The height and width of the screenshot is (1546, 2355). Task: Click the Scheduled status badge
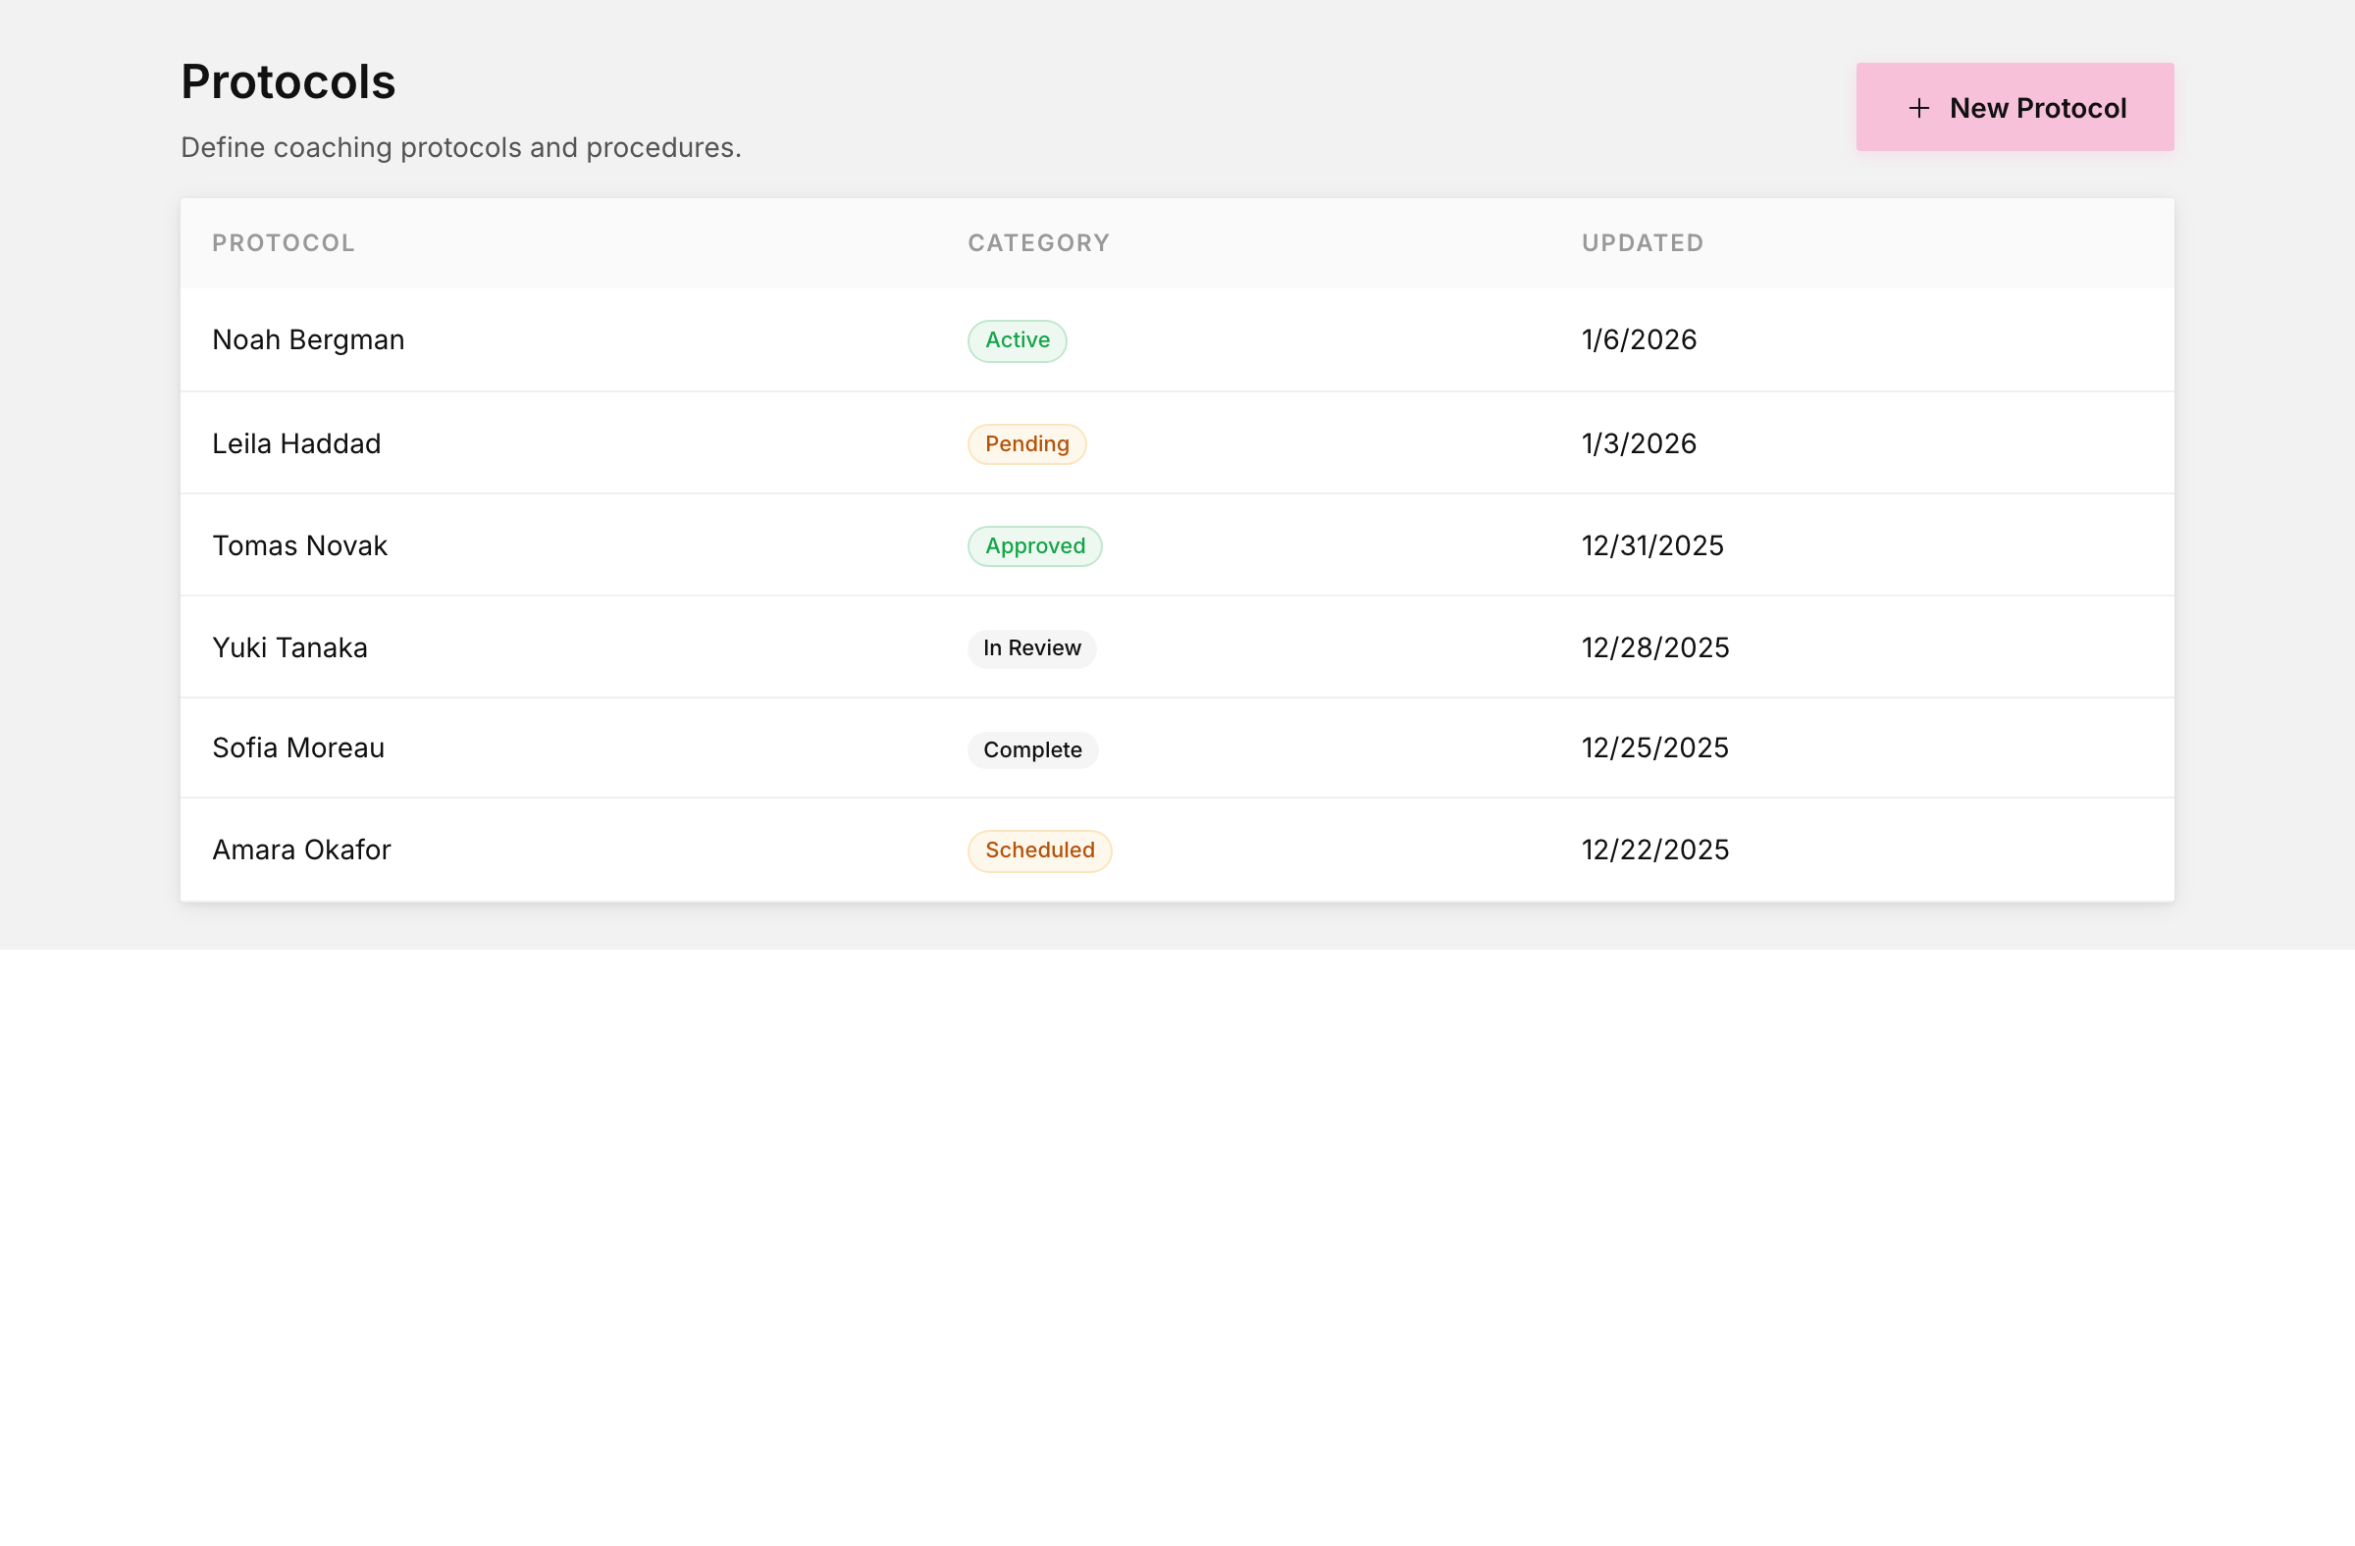click(x=1039, y=850)
